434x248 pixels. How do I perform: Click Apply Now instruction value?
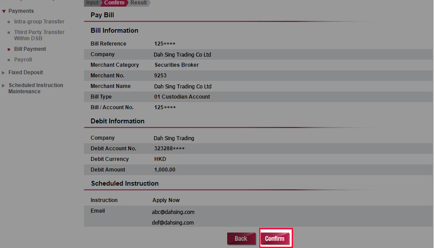point(166,200)
